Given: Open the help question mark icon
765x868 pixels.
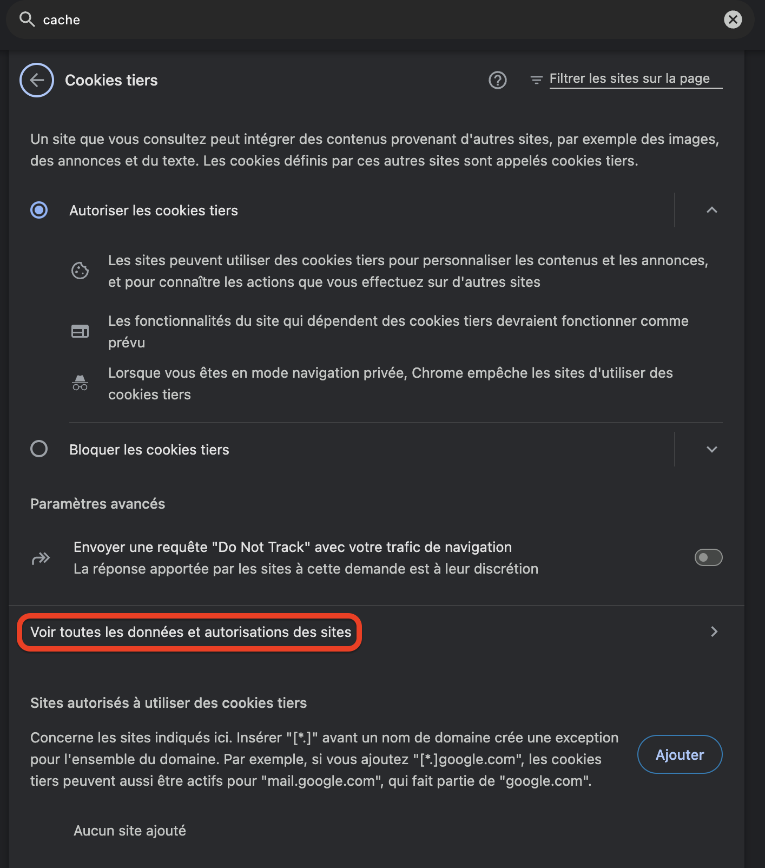Looking at the screenshot, I should pyautogui.click(x=498, y=80).
